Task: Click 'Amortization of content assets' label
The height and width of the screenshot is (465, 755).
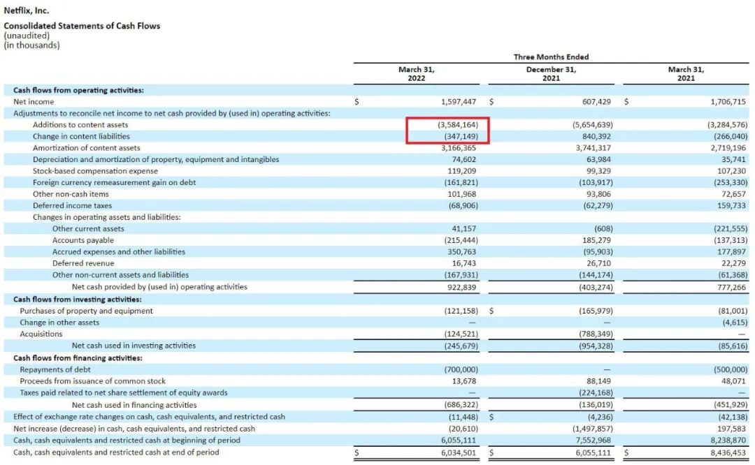Action: point(86,148)
